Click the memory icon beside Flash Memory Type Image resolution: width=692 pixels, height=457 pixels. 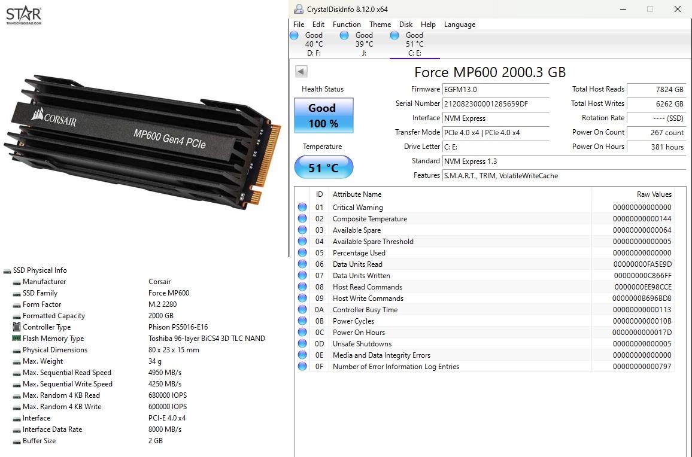16,339
